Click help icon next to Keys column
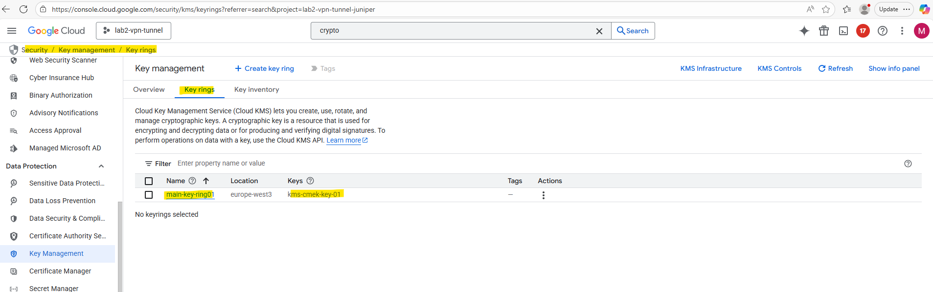The image size is (933, 292). [310, 181]
